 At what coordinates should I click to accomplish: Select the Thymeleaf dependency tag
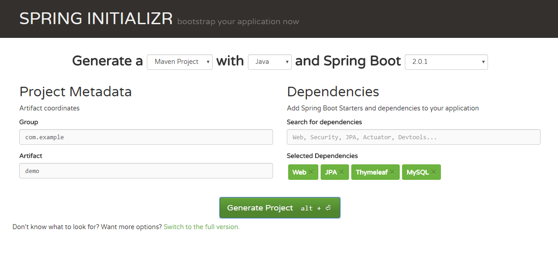tap(376, 172)
